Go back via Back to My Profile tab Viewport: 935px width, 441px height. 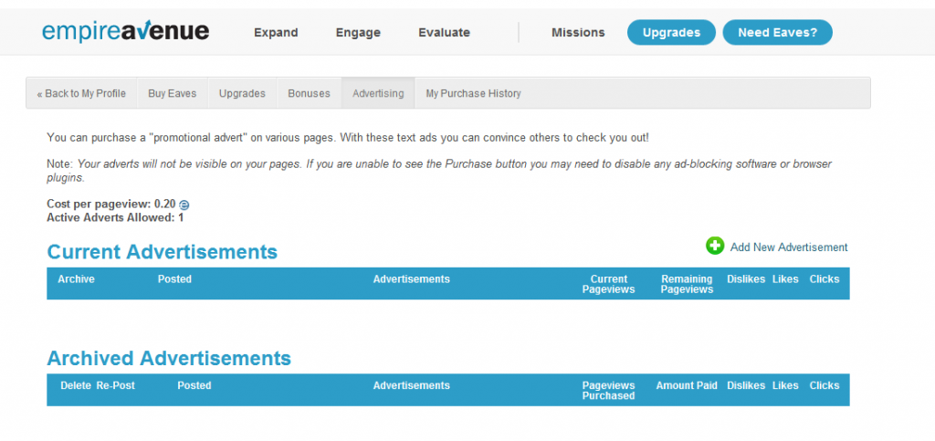81,93
